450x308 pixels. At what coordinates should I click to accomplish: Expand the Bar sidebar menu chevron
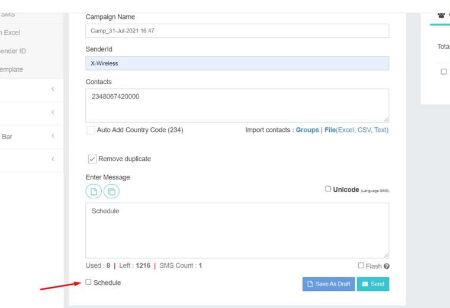click(x=53, y=136)
